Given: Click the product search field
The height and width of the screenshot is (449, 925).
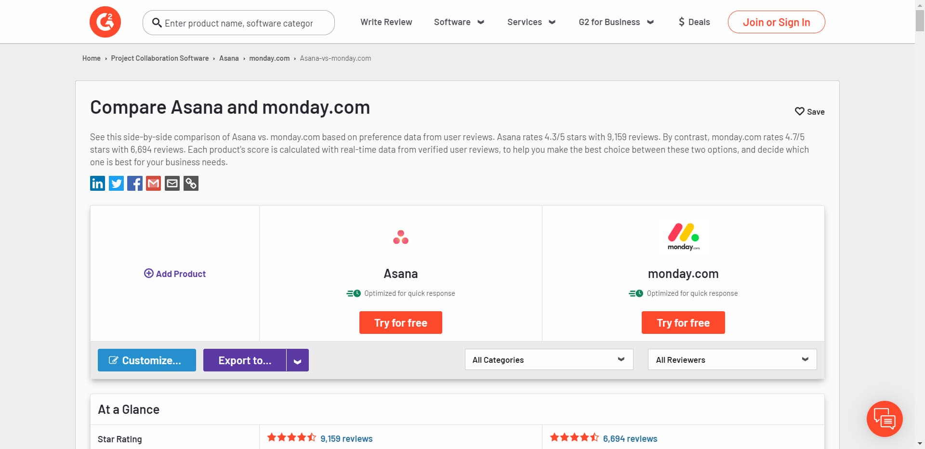Looking at the screenshot, I should pyautogui.click(x=239, y=23).
